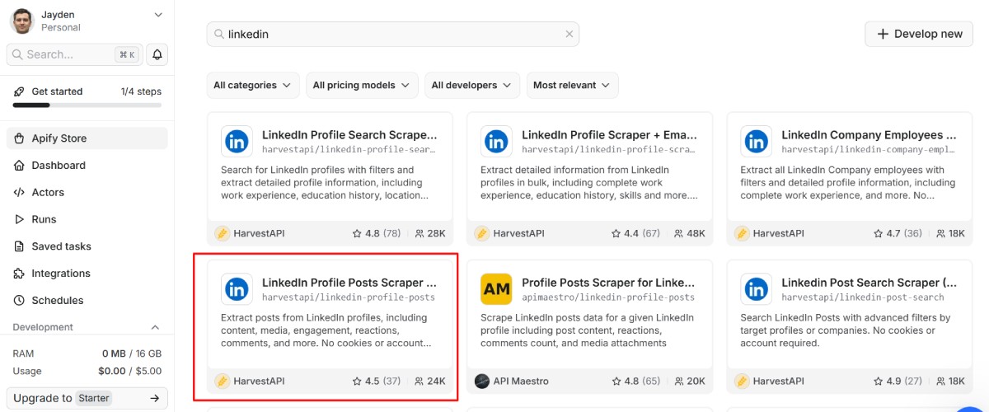Click the apimaestro/linkedin-profile-posts path text
The image size is (989, 412).
click(608, 297)
